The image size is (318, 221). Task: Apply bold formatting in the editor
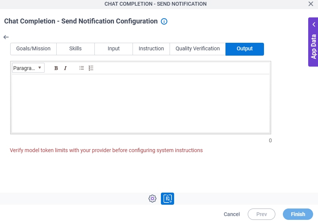pos(56,68)
